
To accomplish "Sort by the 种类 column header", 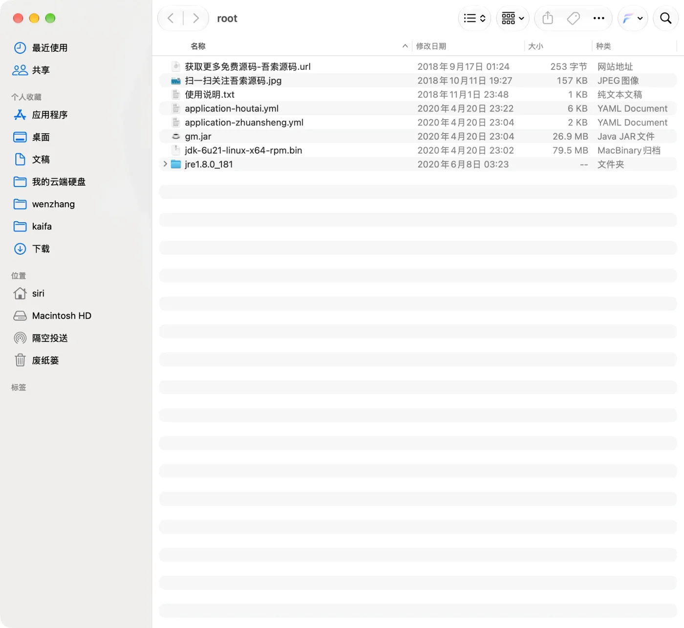I will [603, 46].
